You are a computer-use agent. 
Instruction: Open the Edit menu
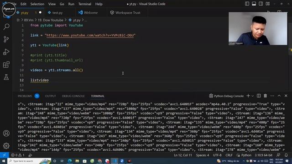click(23, 4)
